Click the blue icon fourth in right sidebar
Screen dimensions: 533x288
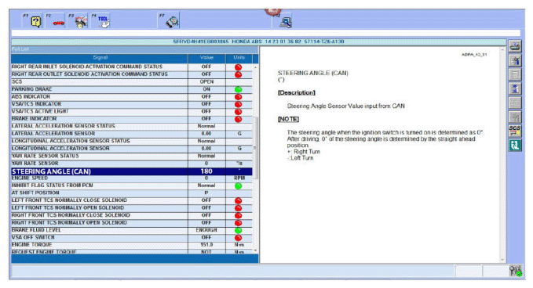click(515, 88)
